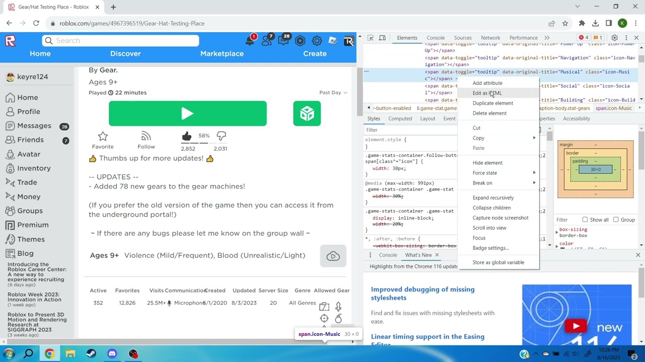Screen dimensions: 645x362
Task: Click the cloud icon beside age rating
Action: (333, 256)
